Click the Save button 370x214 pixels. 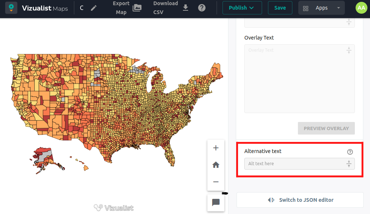[280, 8]
